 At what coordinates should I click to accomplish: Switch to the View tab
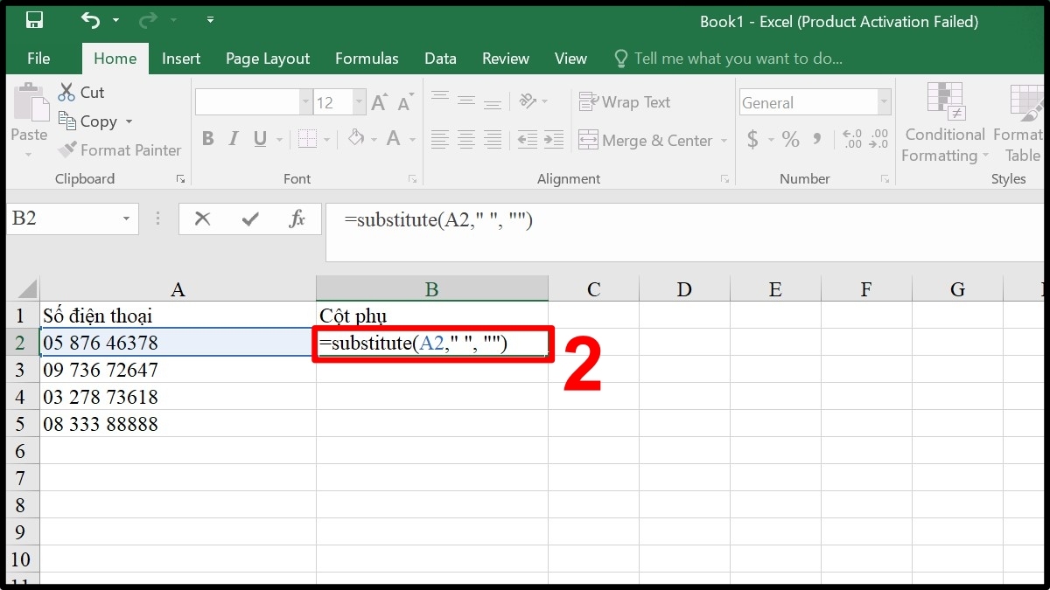pos(570,59)
